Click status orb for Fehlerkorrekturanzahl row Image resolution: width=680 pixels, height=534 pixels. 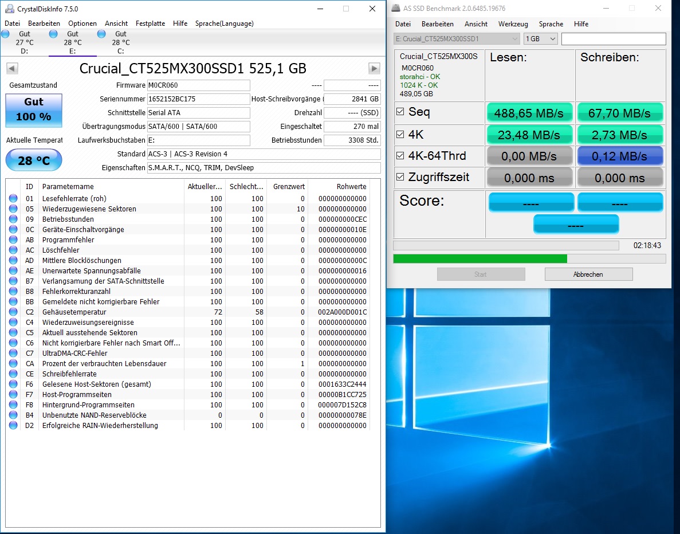(13, 292)
